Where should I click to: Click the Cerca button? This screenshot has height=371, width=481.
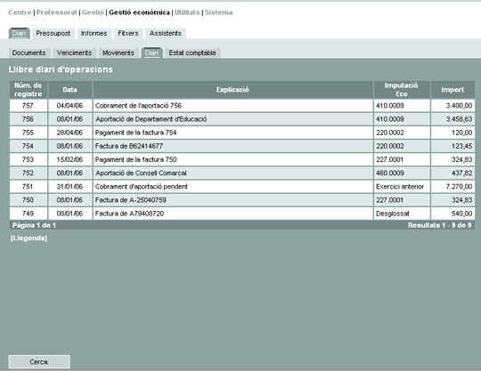[39, 362]
